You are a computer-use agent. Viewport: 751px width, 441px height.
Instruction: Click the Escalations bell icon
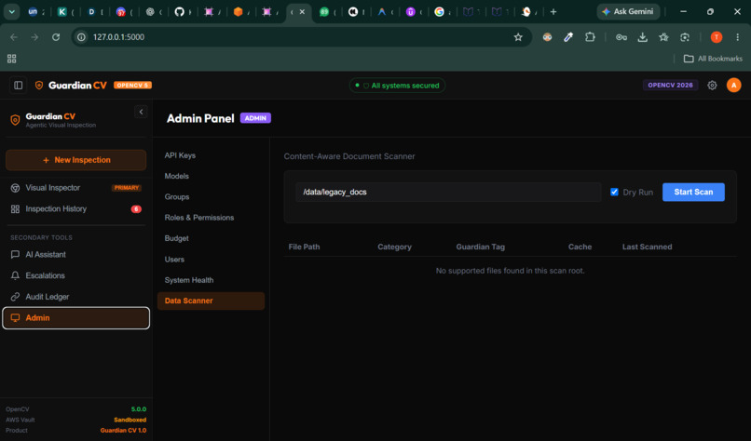(x=15, y=275)
